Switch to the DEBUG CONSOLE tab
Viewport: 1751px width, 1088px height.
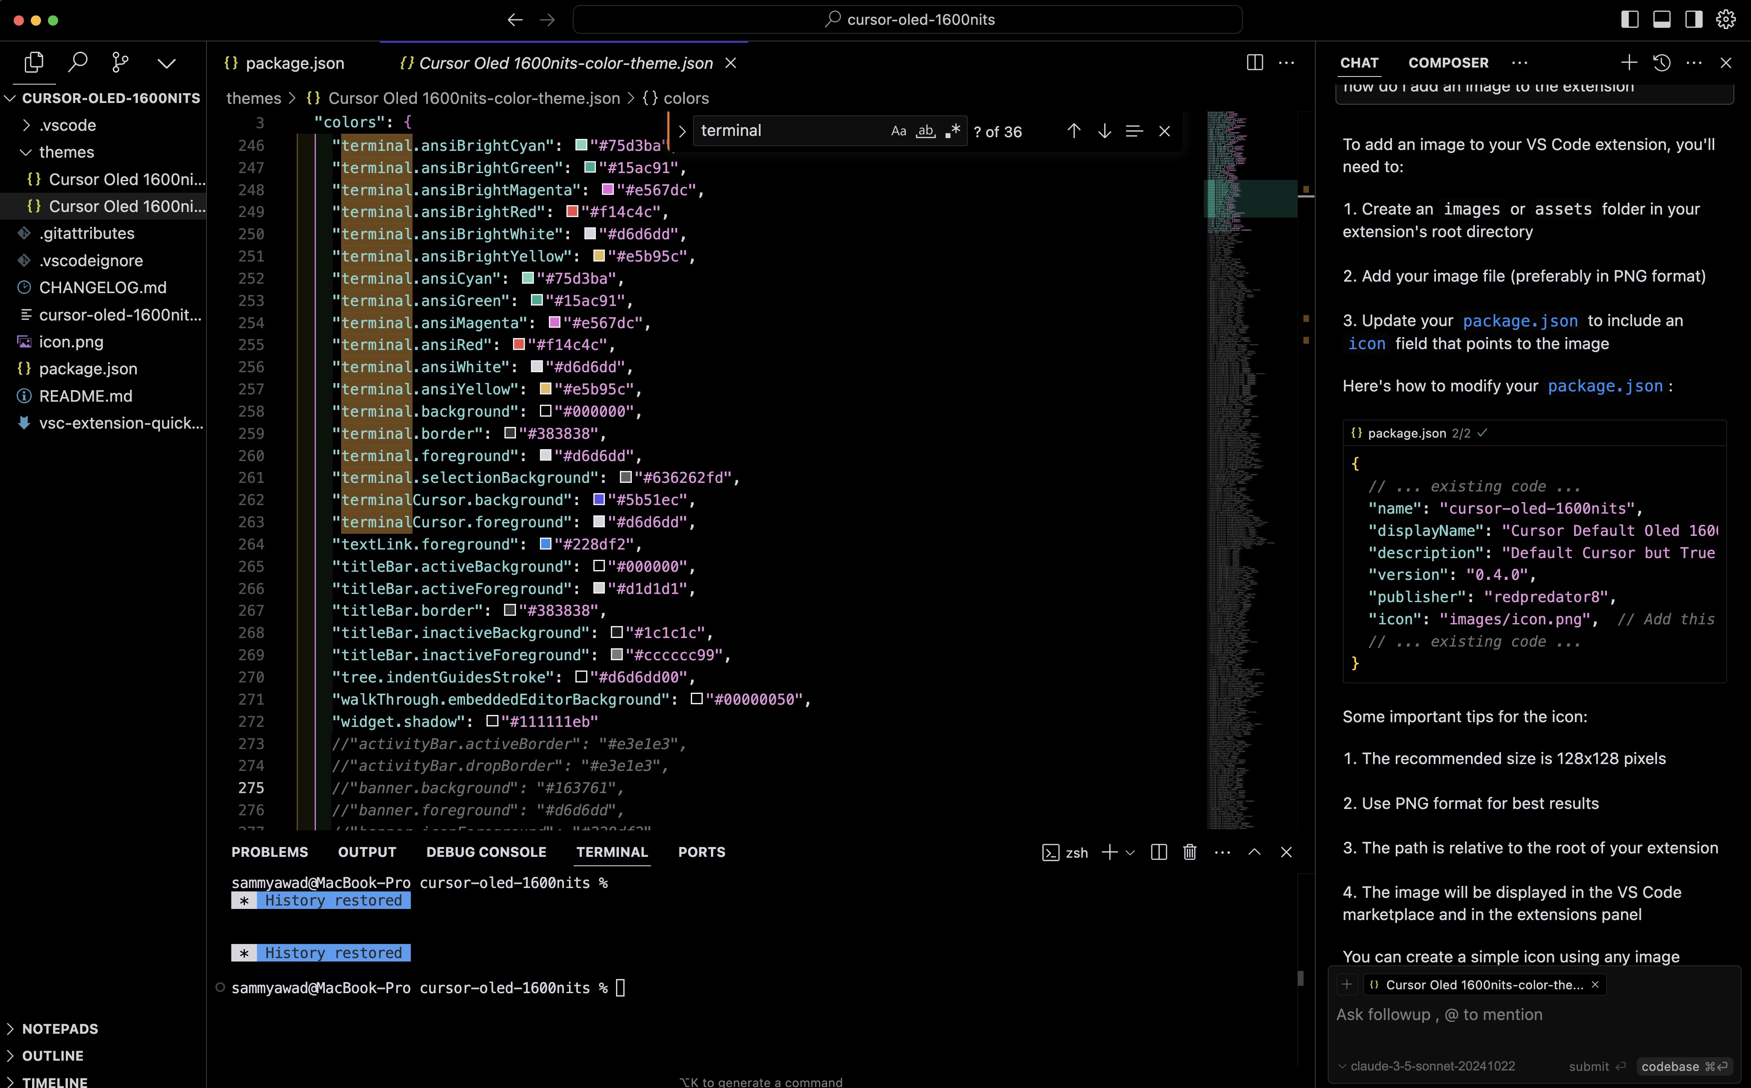[486, 852]
